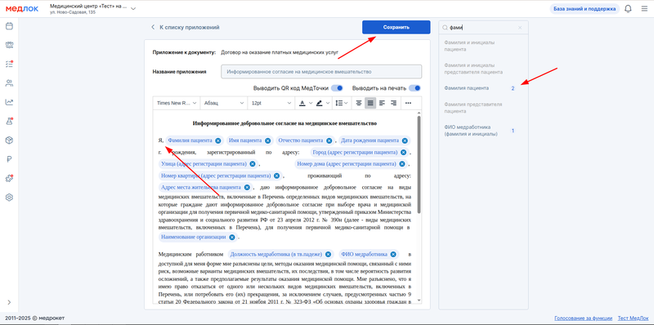The image size is (654, 325).
Task: Open the ruble finance sidebar icon
Action: pyautogui.click(x=9, y=158)
